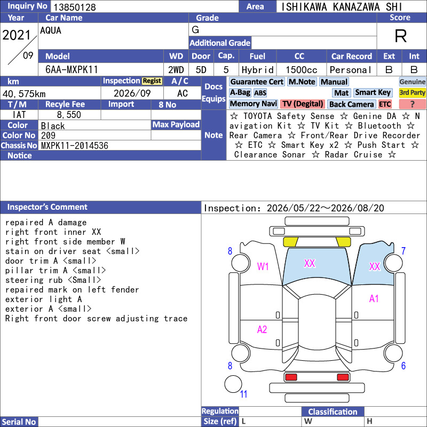Viewport: 427px width, 427px height.
Task: Click the inspection date 2026/09
Action: pyautogui.click(x=132, y=93)
